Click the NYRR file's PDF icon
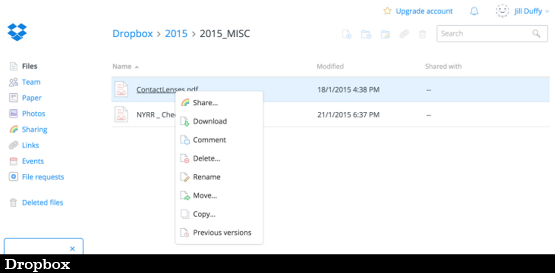Screen dimensions: 555x273 point(122,114)
